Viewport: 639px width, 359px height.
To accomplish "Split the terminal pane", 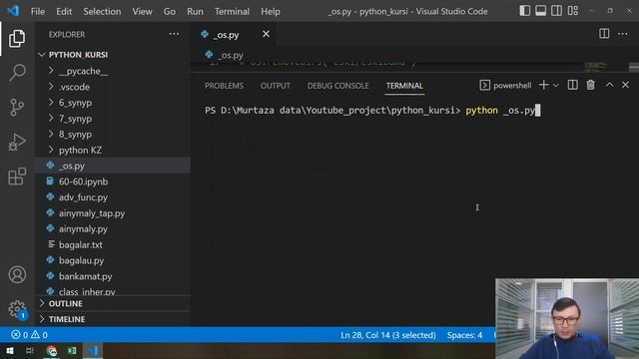I will click(x=572, y=85).
